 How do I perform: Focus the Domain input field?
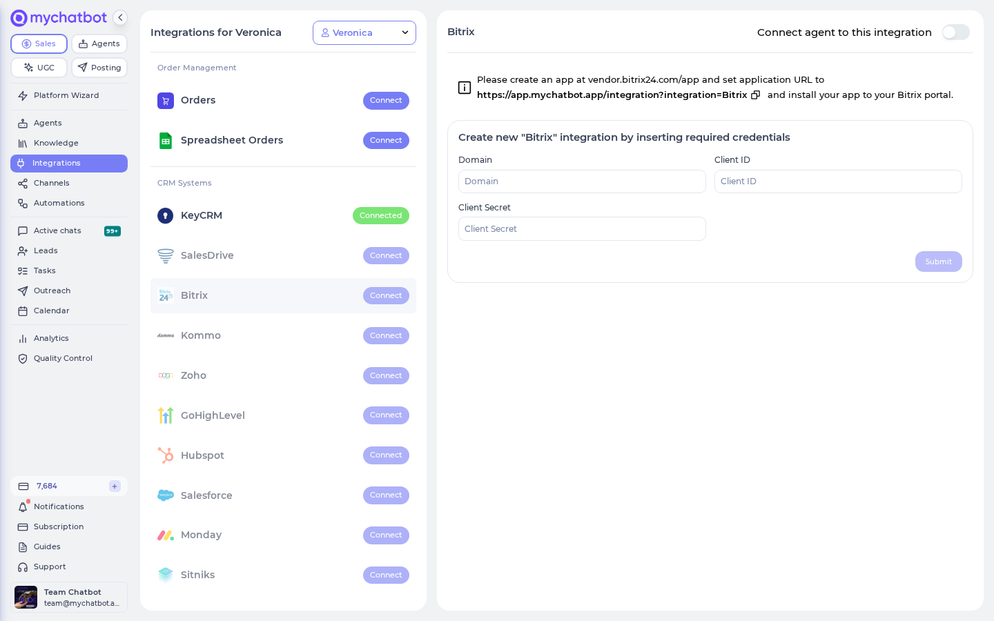pos(582,181)
